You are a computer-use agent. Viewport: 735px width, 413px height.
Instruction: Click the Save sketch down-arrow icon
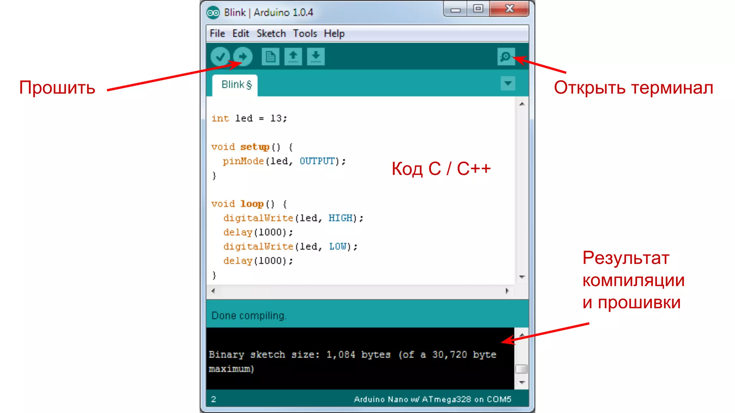click(316, 57)
